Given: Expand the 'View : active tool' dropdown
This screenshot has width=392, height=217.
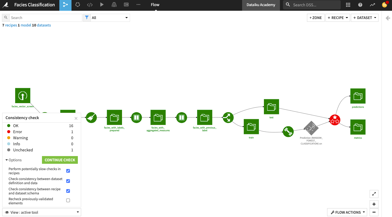Looking at the screenshot, I should [41, 212].
